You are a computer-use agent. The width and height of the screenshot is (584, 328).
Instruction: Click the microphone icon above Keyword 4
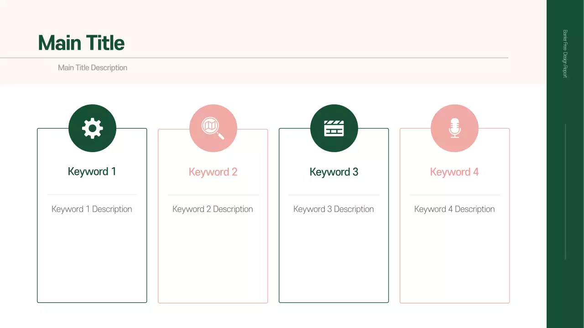tap(454, 128)
